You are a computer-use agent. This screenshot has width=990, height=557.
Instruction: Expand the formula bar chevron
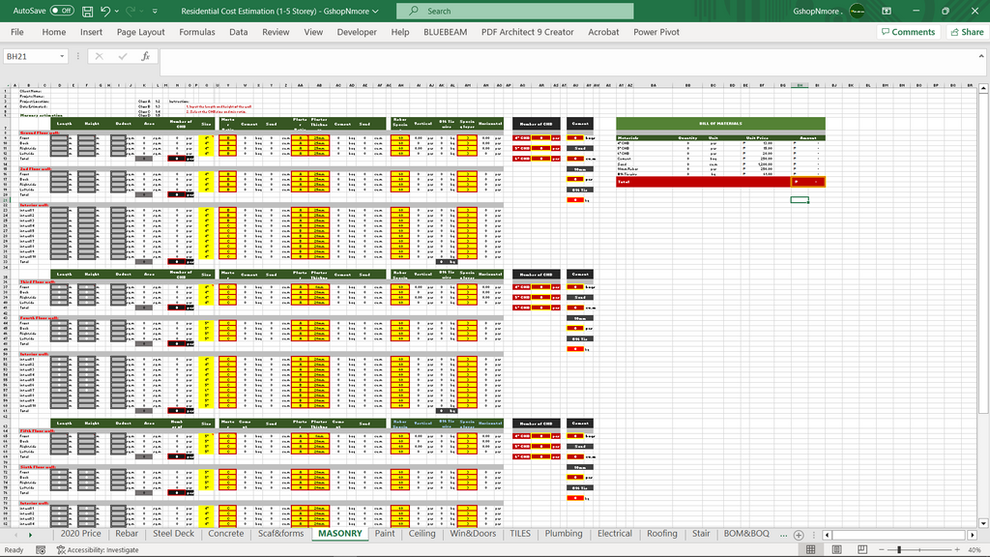point(981,56)
